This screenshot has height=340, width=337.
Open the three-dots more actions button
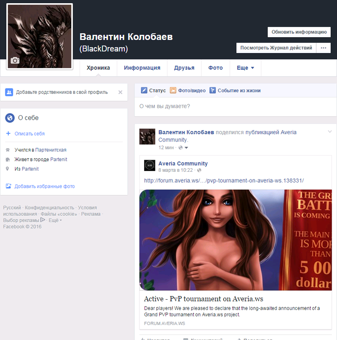tap(323, 48)
